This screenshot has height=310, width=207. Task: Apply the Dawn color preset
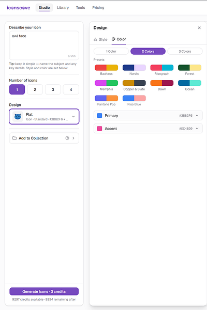[x=162, y=83]
